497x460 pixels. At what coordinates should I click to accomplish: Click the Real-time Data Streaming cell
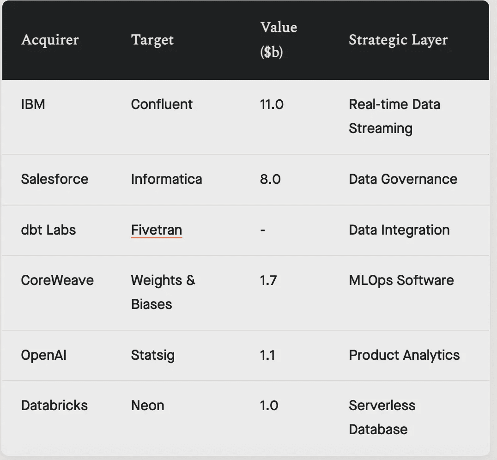[x=394, y=116]
